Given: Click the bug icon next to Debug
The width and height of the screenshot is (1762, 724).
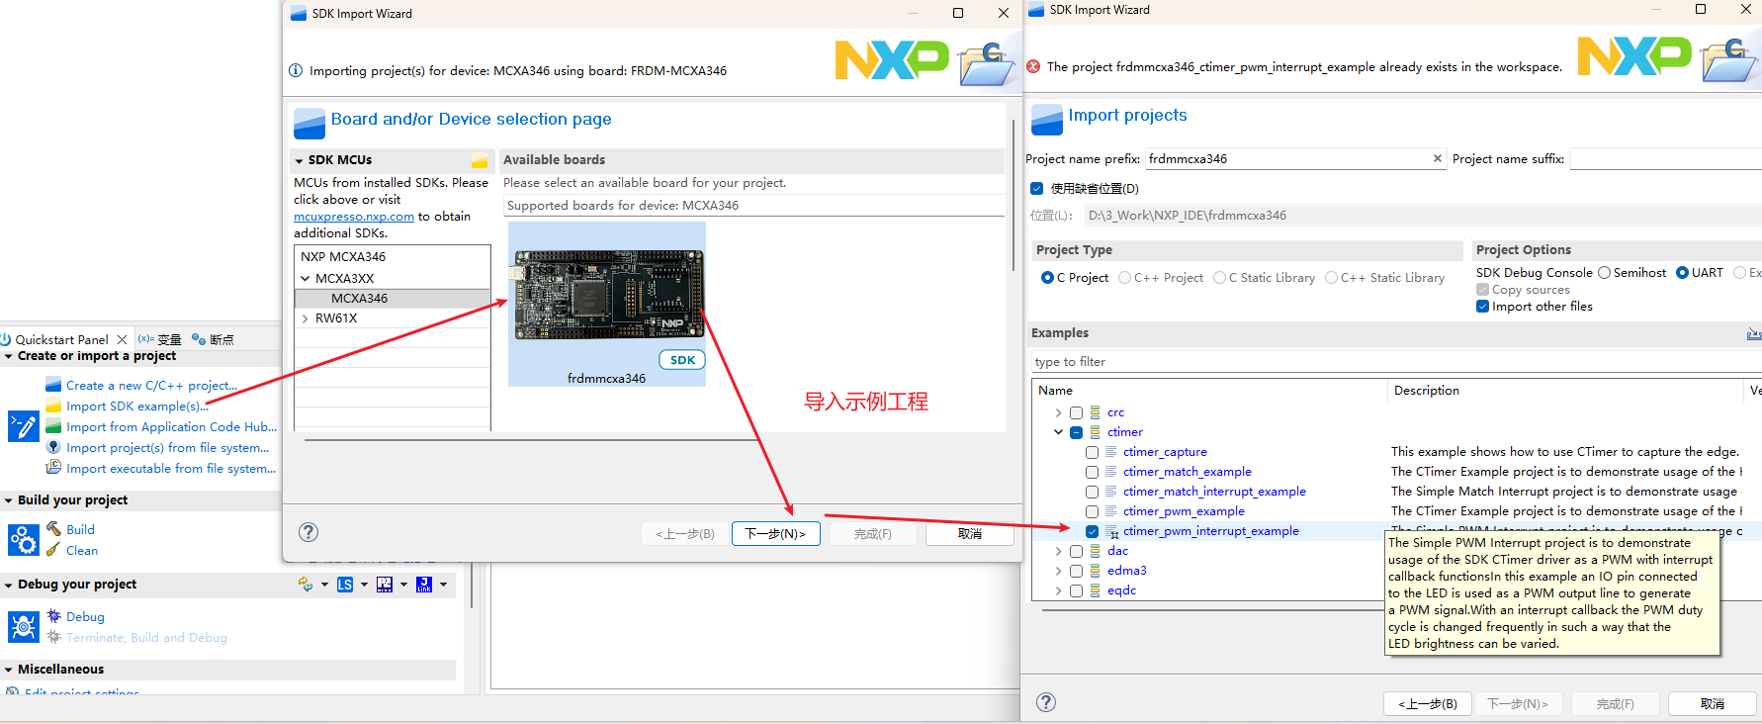Looking at the screenshot, I should (x=53, y=616).
